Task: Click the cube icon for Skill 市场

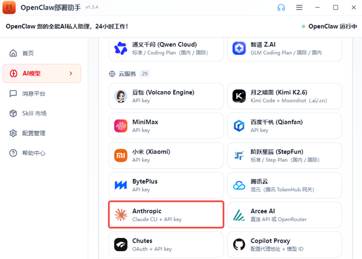Action: point(13,114)
